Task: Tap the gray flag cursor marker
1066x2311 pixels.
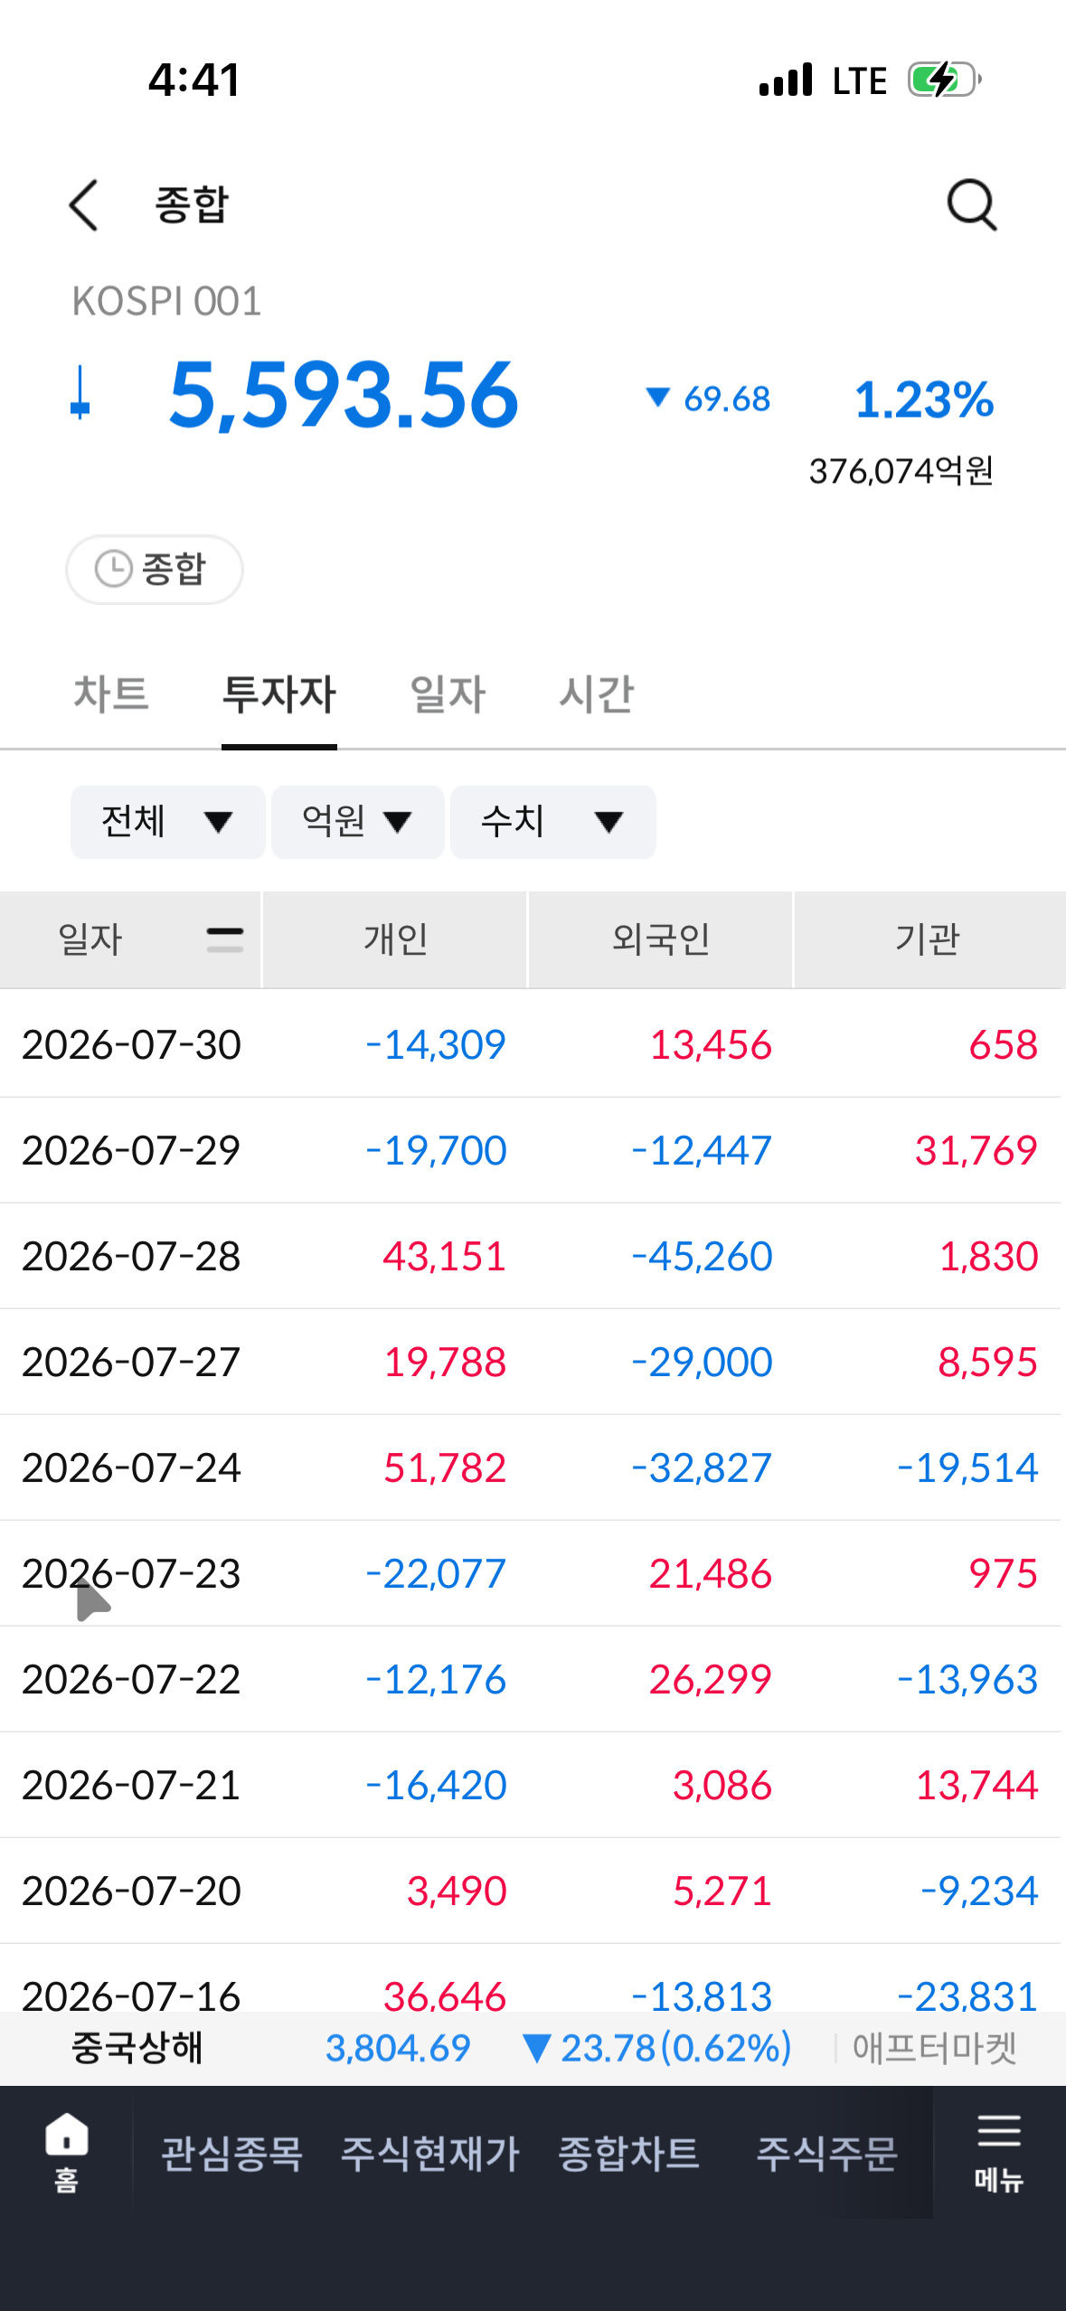Action: click(x=92, y=1601)
